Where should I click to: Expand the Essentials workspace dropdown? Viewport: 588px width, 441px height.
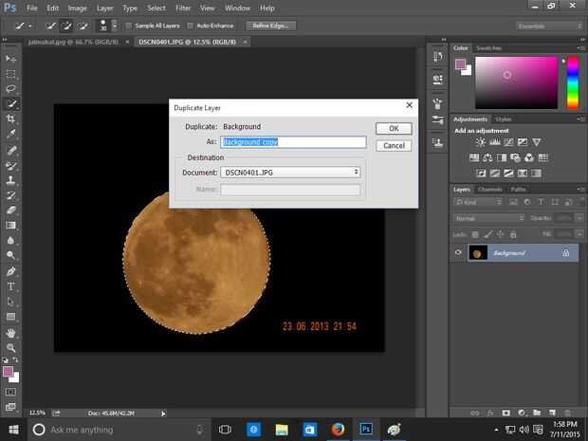click(548, 26)
